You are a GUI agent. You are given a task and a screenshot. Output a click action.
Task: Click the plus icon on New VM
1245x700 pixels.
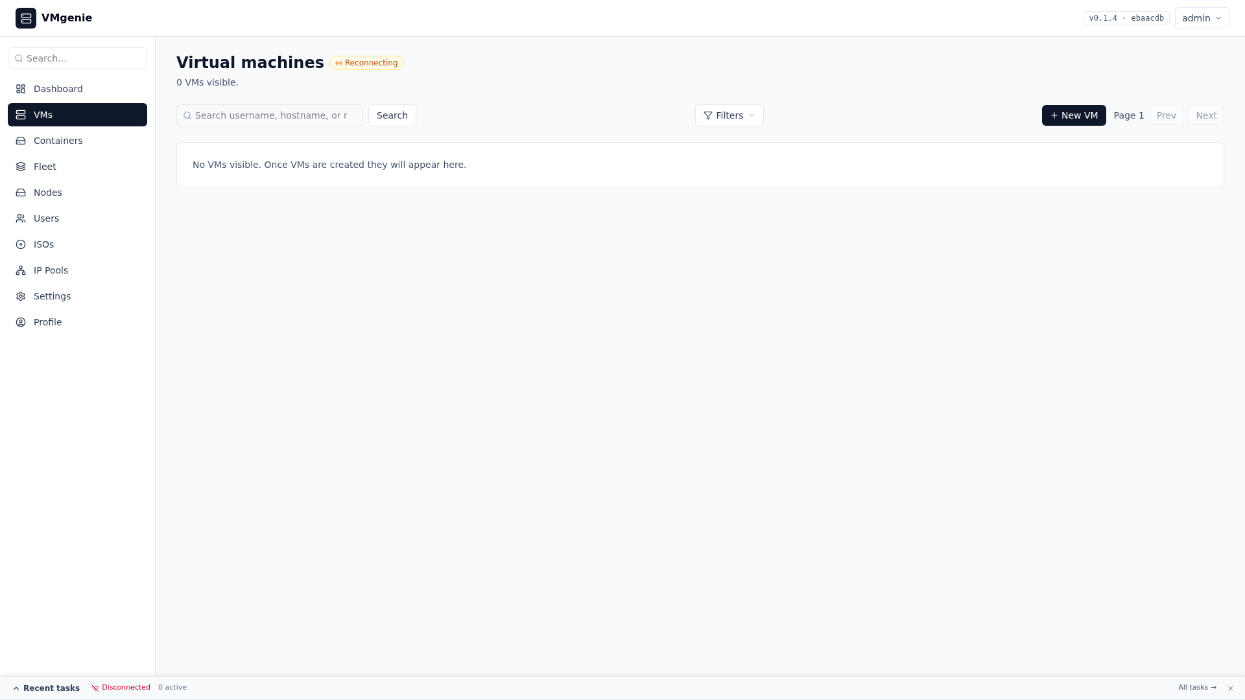coord(1054,115)
